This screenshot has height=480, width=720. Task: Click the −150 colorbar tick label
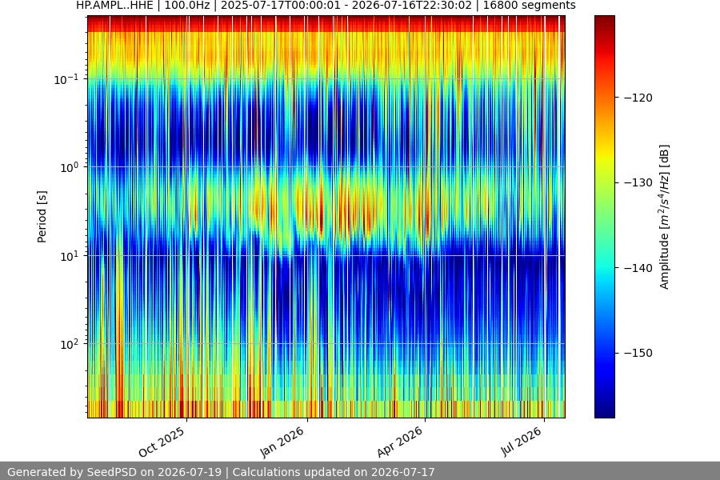coord(638,353)
